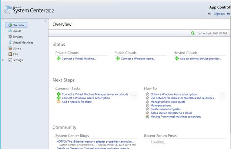Open the Services section
This screenshot has height=149, width=231.
[17, 37]
